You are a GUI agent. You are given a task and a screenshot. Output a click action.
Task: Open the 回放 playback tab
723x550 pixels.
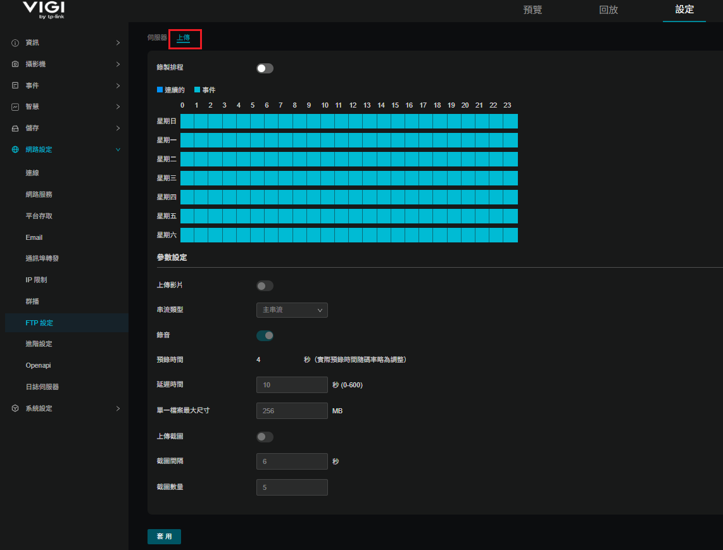point(608,10)
